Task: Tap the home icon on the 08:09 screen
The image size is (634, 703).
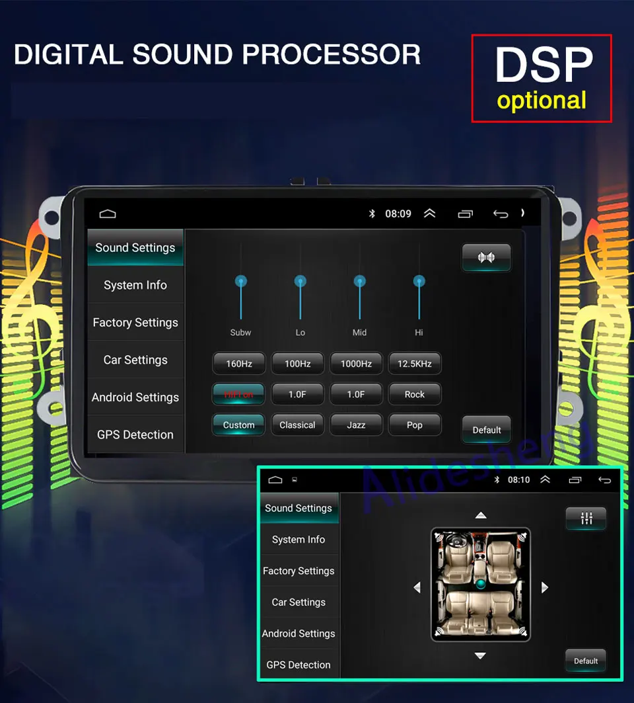Action: [x=108, y=214]
